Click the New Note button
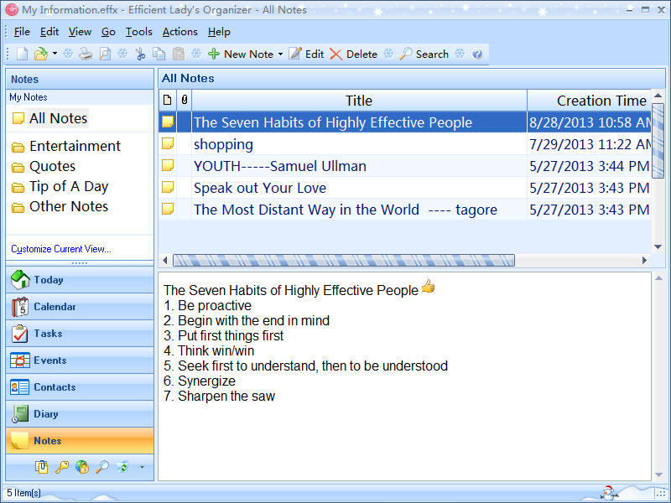The width and height of the screenshot is (671, 503). pyautogui.click(x=241, y=54)
